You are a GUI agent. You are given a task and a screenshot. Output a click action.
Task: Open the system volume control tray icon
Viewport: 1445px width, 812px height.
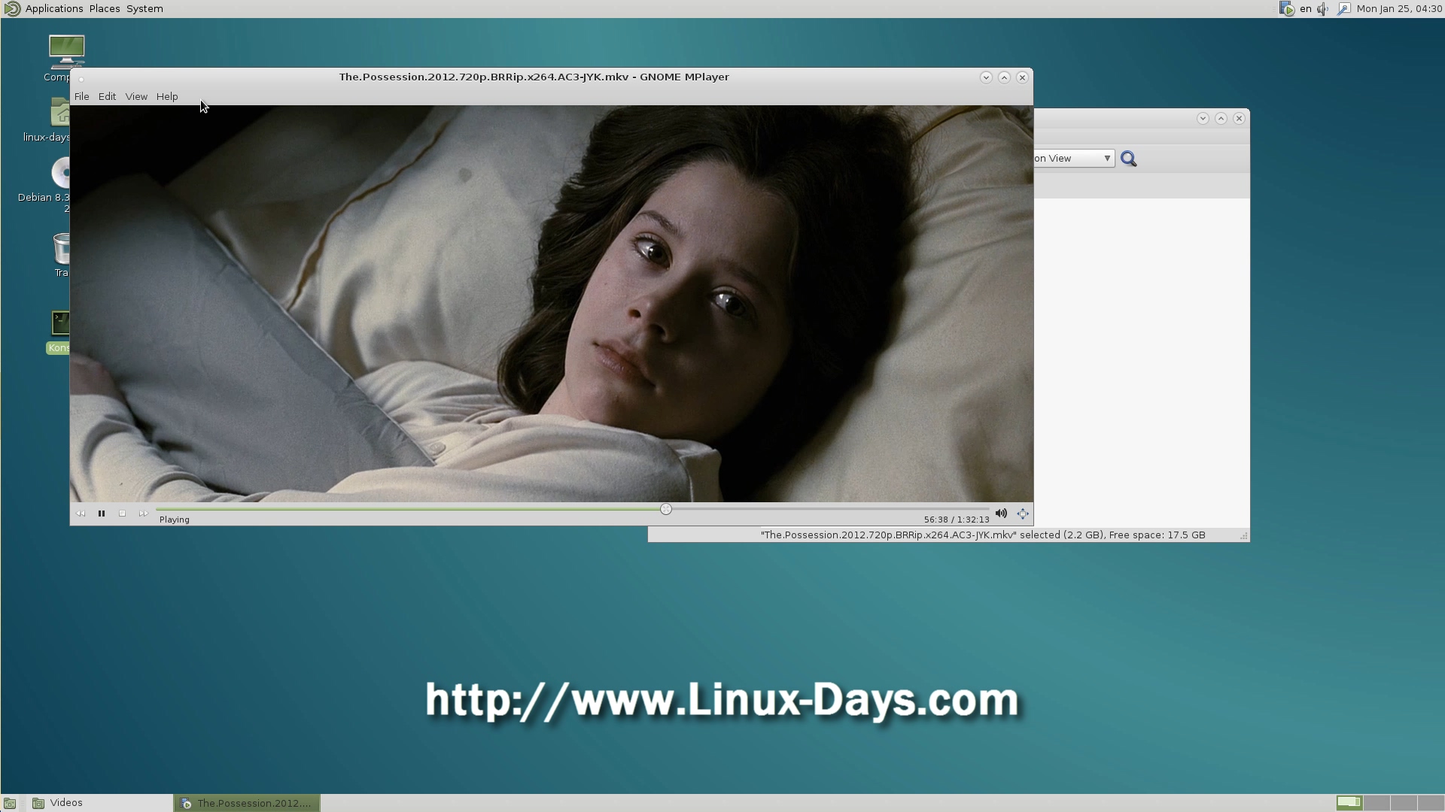pyautogui.click(x=1323, y=9)
